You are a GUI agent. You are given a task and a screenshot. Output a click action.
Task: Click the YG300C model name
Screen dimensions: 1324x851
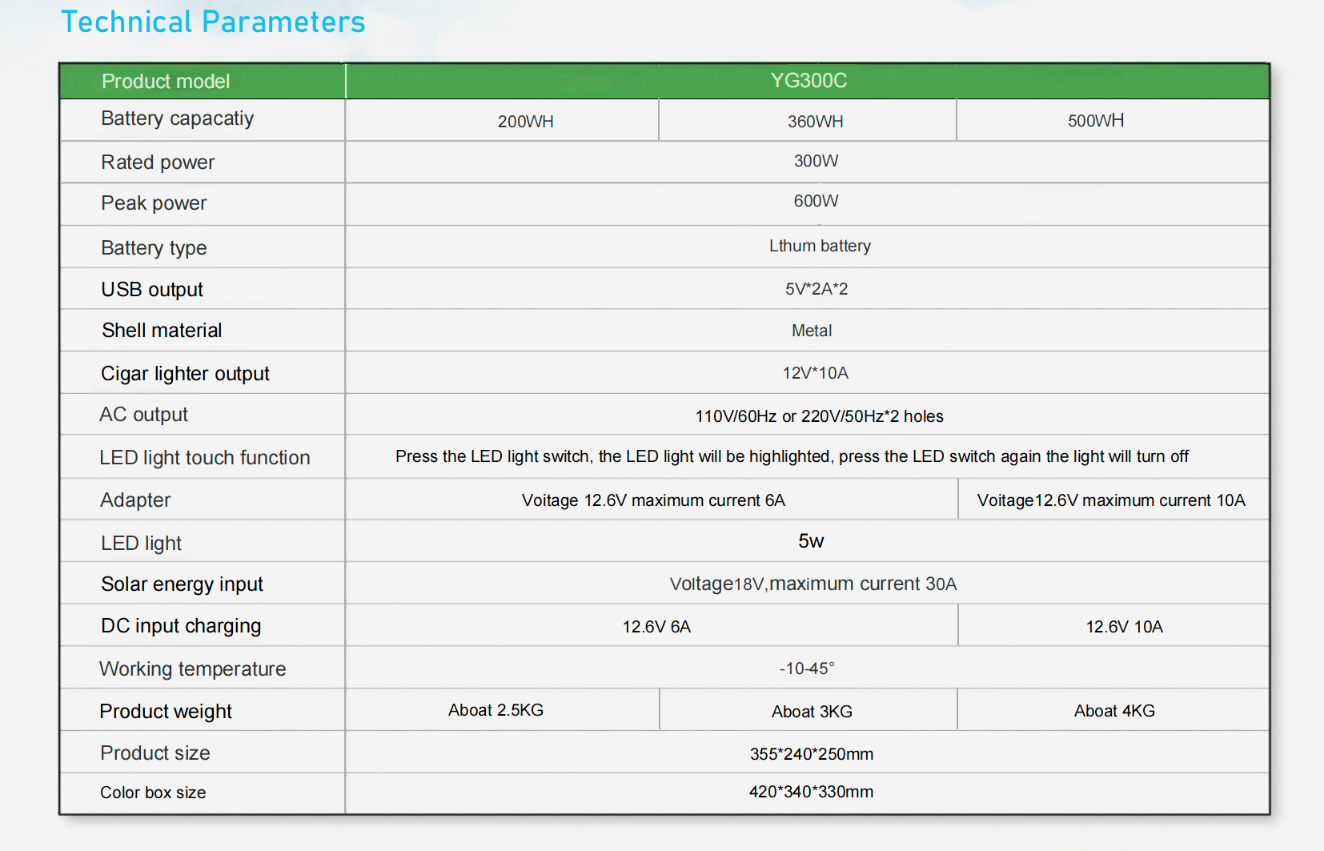808,81
